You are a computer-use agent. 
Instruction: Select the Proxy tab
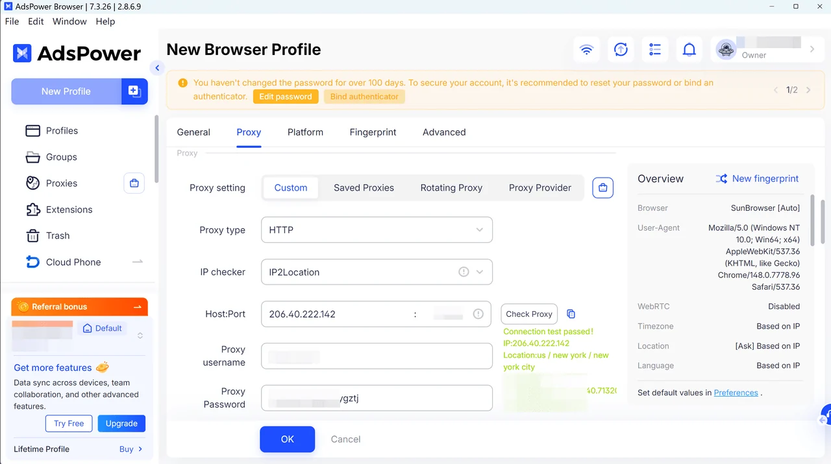click(249, 132)
